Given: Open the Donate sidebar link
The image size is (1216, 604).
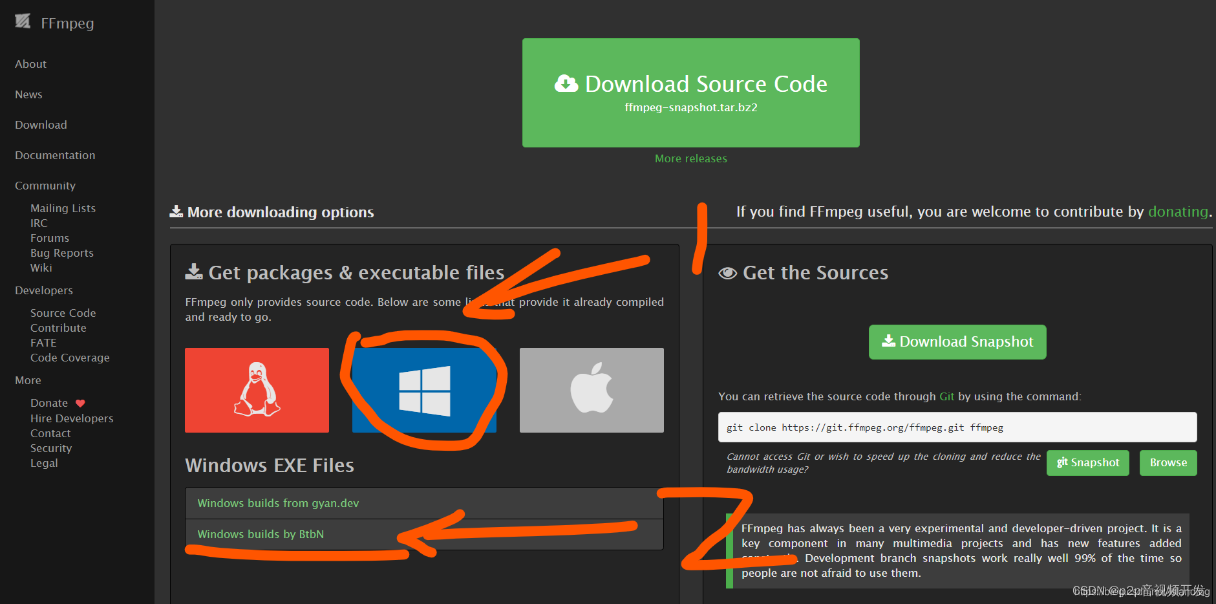Looking at the screenshot, I should tap(49, 403).
